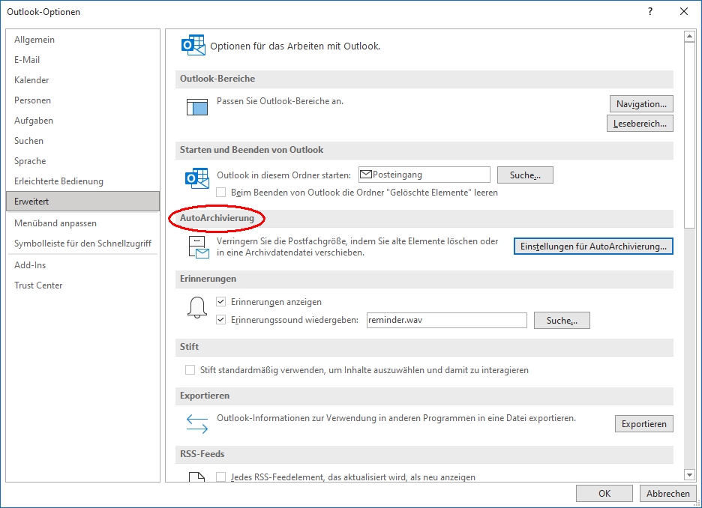This screenshot has height=508, width=702.
Task: Click the AutoArchivierung archive box icon
Action: 198,247
